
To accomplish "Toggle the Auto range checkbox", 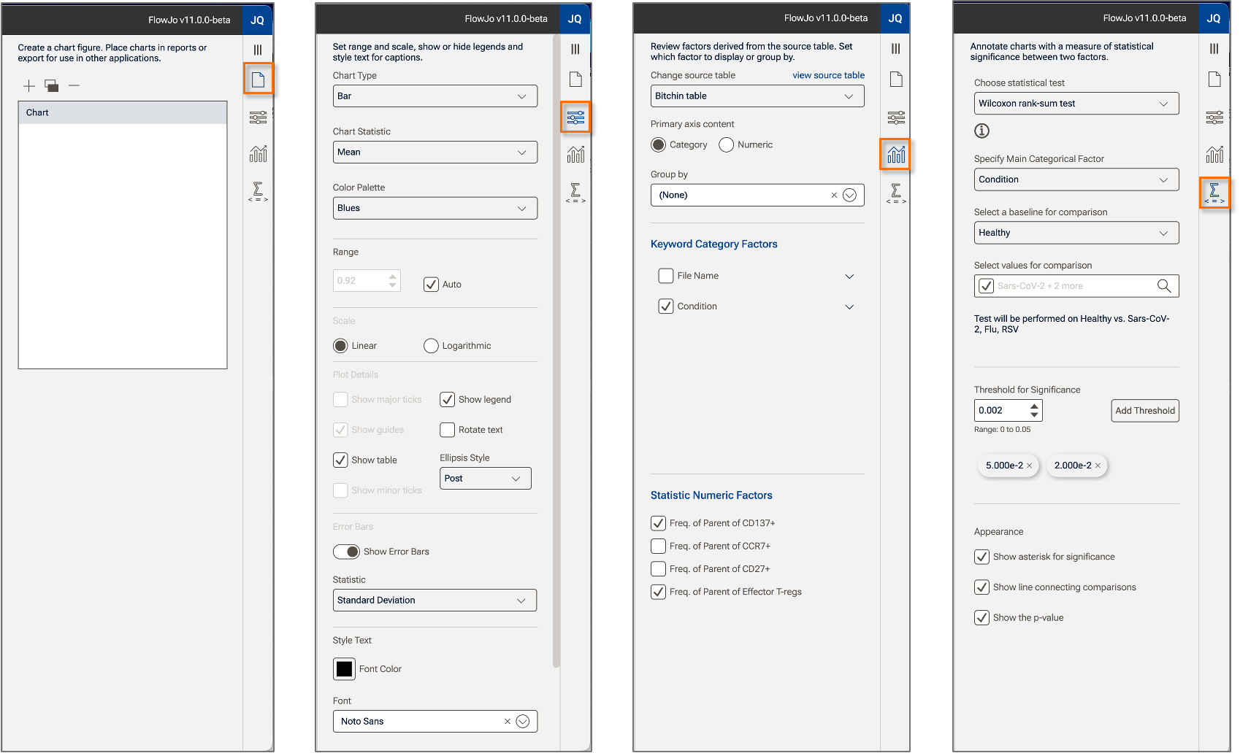I will [x=431, y=285].
